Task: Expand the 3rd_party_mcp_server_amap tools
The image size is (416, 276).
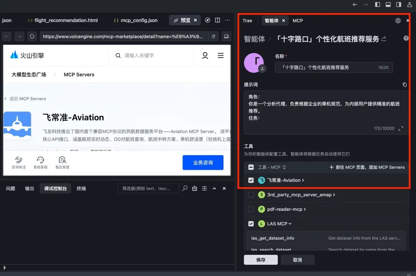Action: 334,195
